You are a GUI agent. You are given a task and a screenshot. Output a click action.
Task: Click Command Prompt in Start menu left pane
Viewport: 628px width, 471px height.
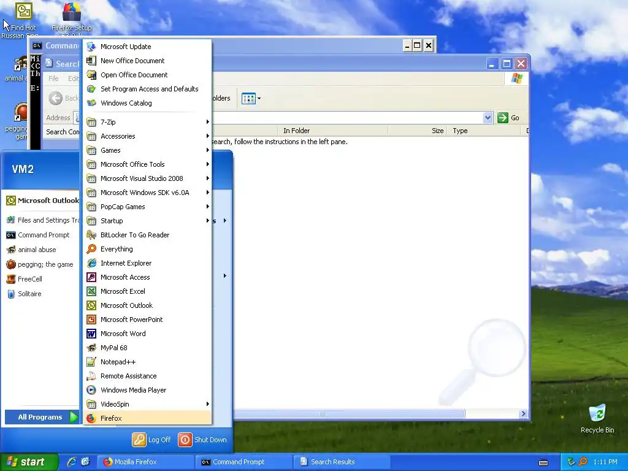coord(42,235)
